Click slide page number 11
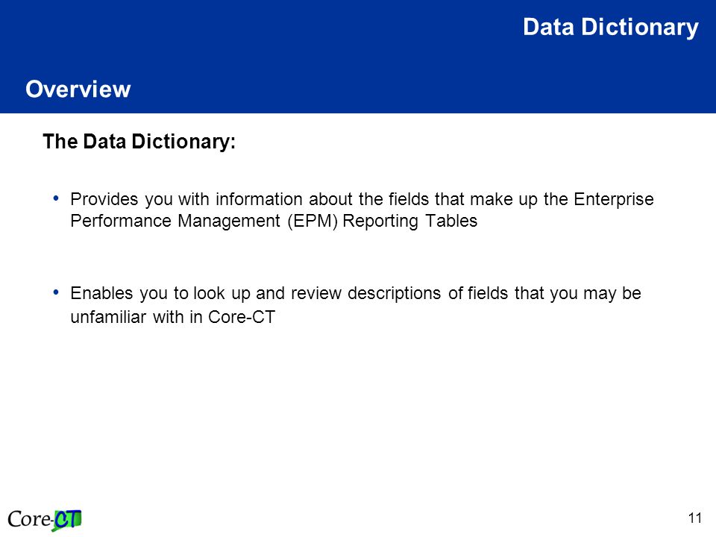Viewport: 716px width, 537px height. tap(695, 518)
